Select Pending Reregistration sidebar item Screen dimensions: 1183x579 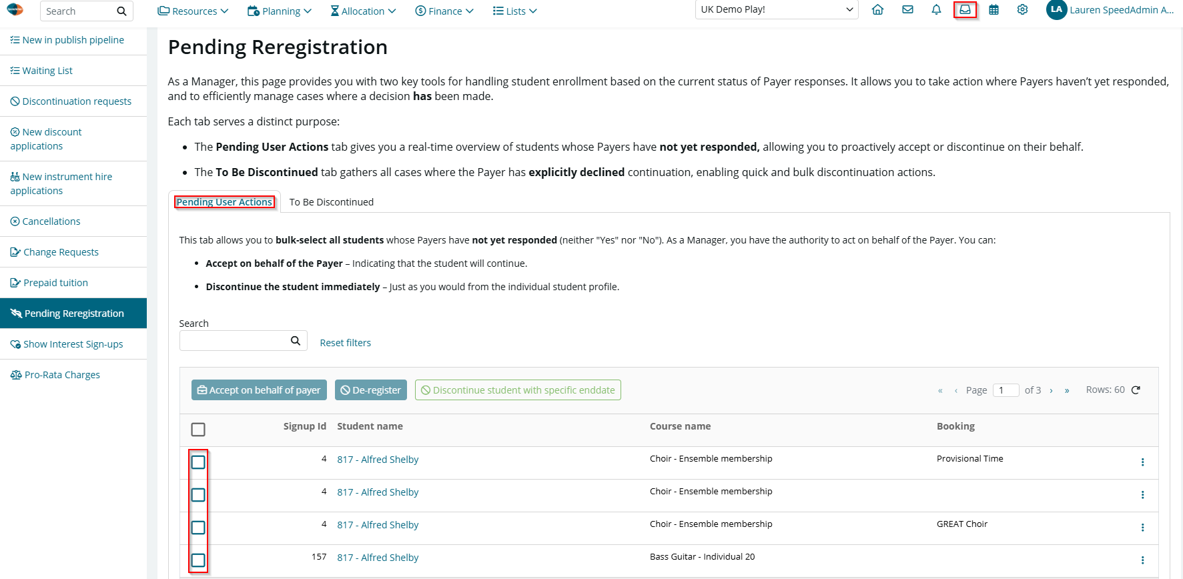[x=73, y=314]
